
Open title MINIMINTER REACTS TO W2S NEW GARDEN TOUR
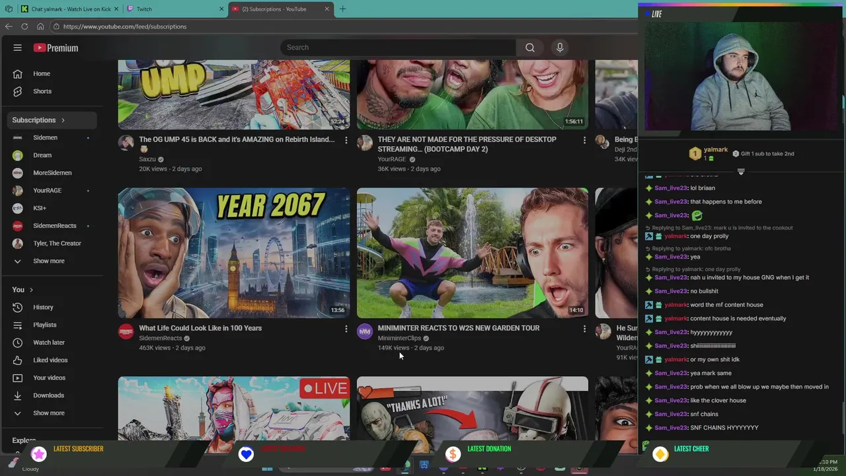point(459,328)
